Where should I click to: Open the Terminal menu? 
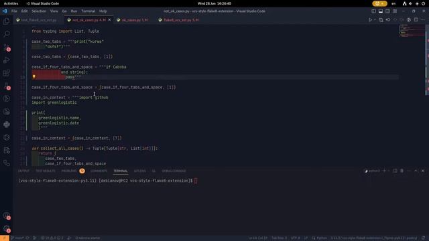[x=88, y=11]
